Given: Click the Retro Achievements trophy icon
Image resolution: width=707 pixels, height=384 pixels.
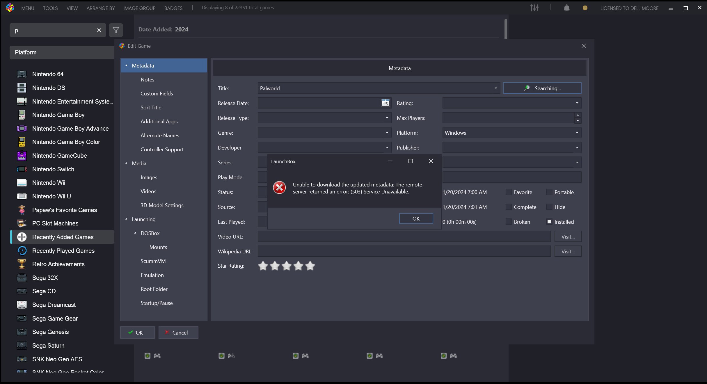Looking at the screenshot, I should 22,264.
